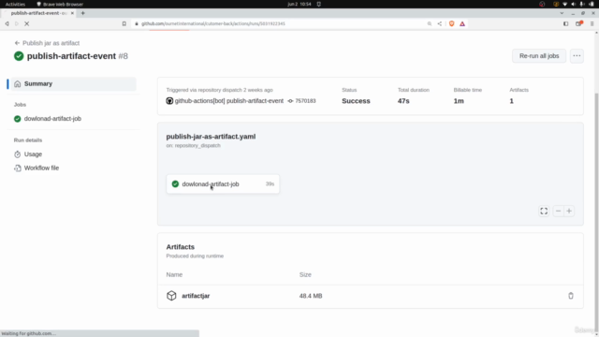Click the browser back arrow
The height and width of the screenshot is (337, 599).
(x=7, y=23)
